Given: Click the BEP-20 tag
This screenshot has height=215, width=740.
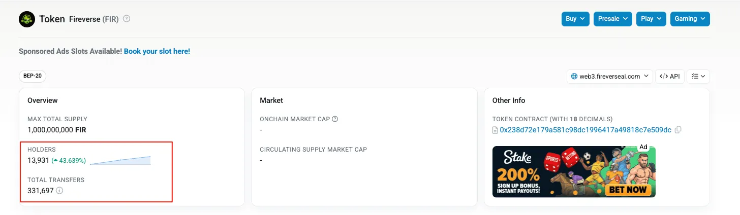Looking at the screenshot, I should (x=33, y=76).
